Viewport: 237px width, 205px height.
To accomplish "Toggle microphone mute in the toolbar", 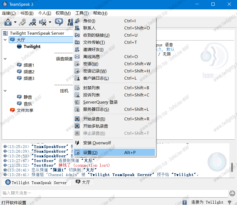I will (33, 22).
